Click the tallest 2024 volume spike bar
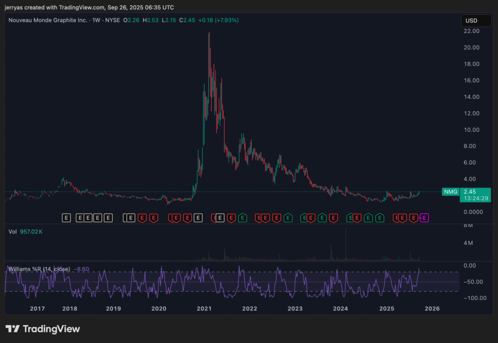Image resolution: width=498 pixels, height=343 pixels. pyautogui.click(x=346, y=243)
